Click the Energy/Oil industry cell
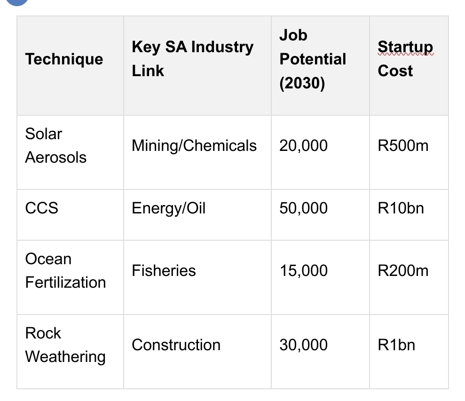This screenshot has height=401, width=465. 169,208
